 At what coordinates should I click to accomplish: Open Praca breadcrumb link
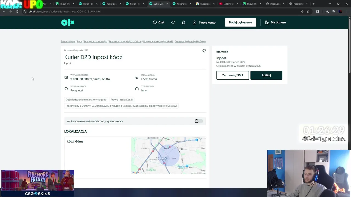pos(80,42)
